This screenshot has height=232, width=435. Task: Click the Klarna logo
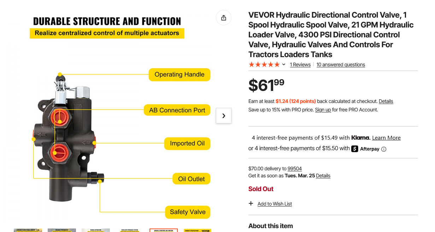pyautogui.click(x=361, y=138)
